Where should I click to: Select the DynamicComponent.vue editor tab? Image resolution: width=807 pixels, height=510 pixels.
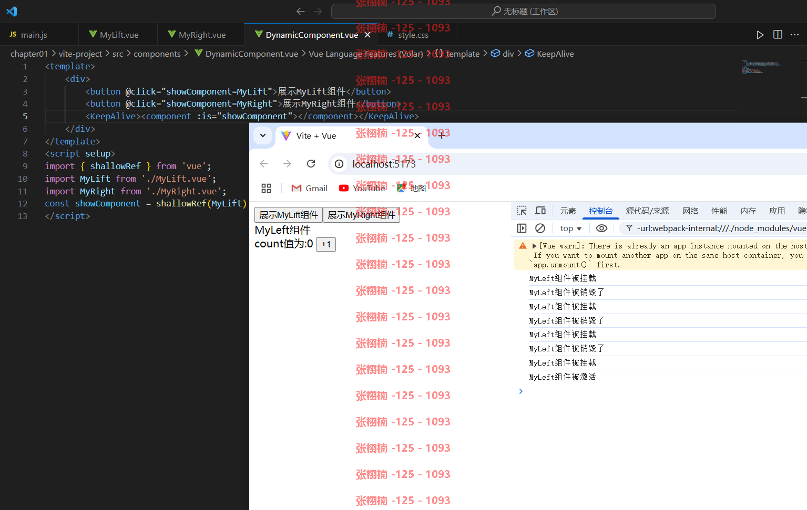(311, 35)
